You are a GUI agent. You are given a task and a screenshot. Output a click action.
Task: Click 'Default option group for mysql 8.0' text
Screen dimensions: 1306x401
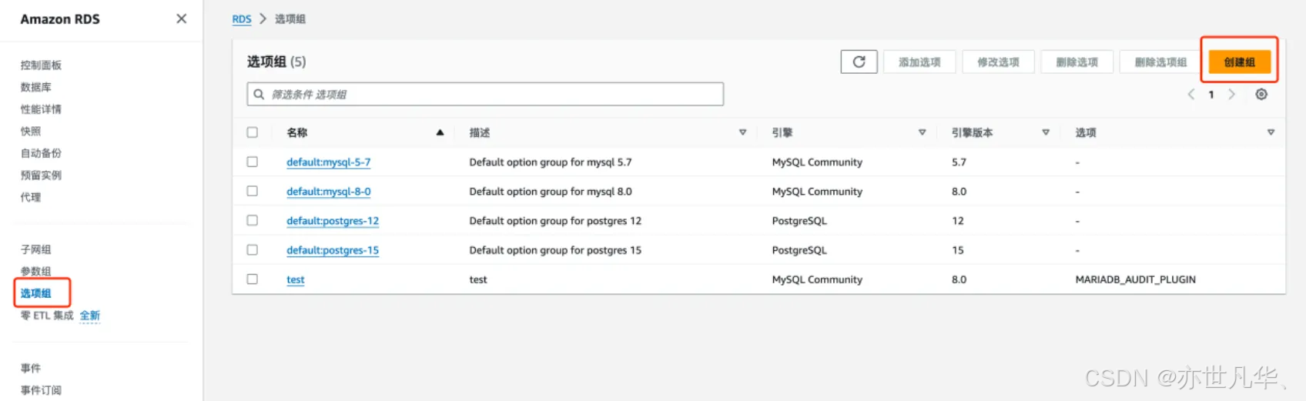coord(551,191)
